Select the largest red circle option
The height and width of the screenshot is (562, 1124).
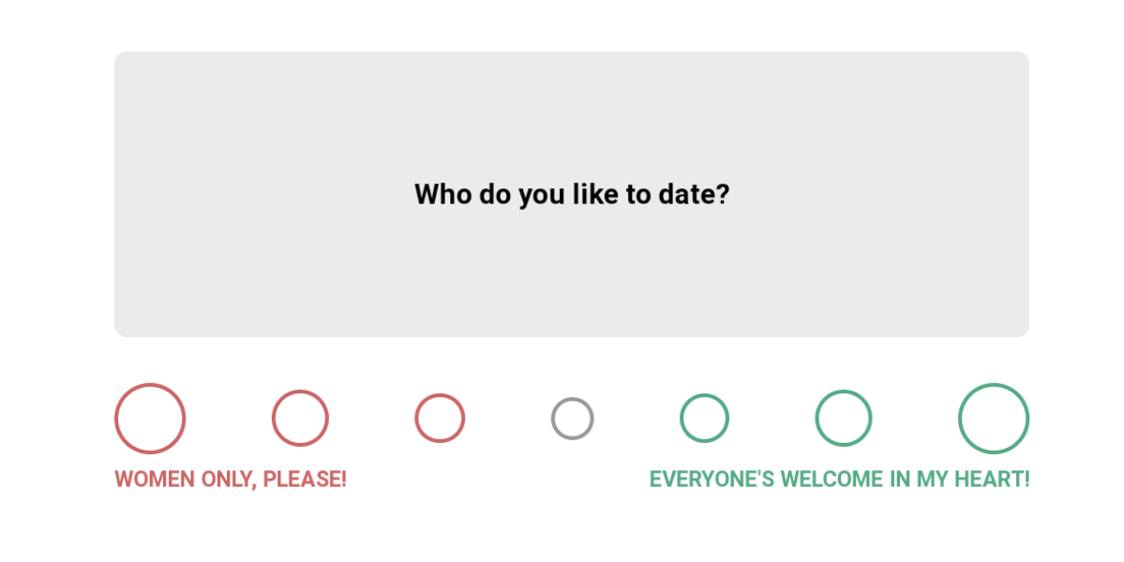tap(150, 418)
